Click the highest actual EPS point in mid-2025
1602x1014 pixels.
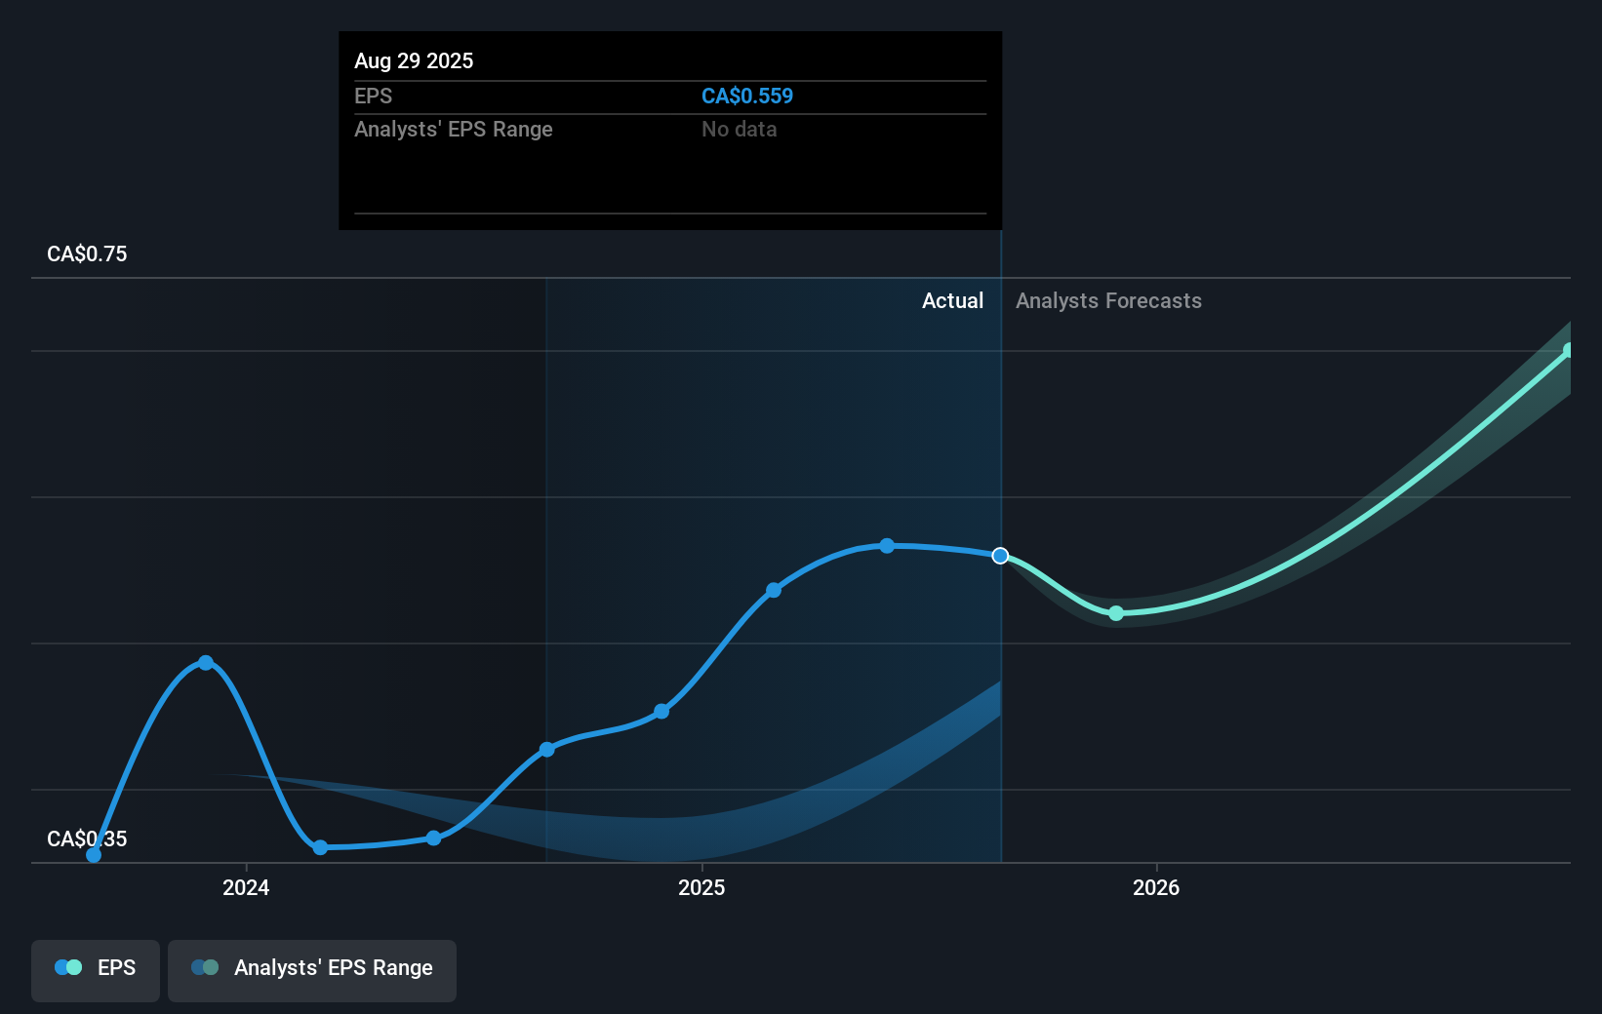887,546
